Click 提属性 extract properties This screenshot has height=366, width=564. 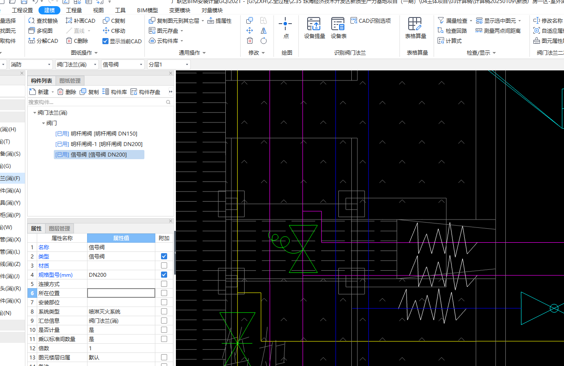point(220,21)
